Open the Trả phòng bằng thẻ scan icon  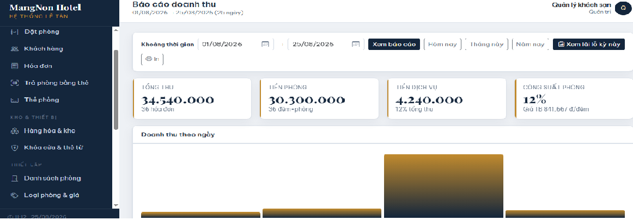pos(15,83)
